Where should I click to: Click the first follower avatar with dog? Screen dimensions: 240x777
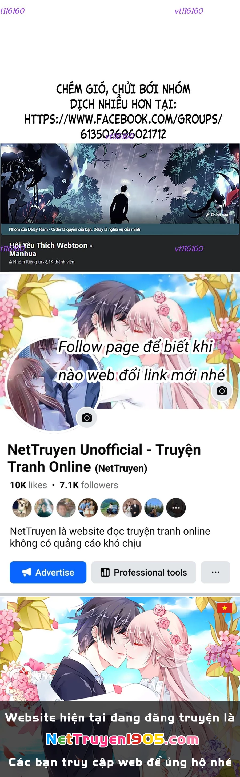[22, 508]
